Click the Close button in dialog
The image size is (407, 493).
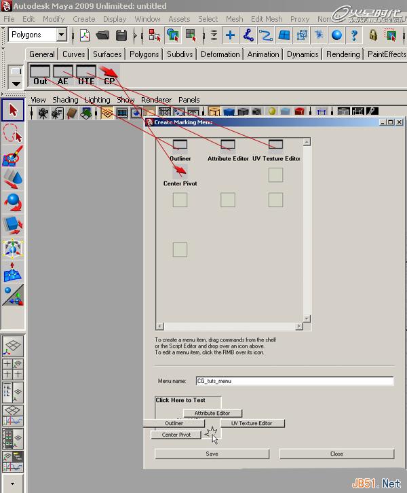tap(336, 454)
